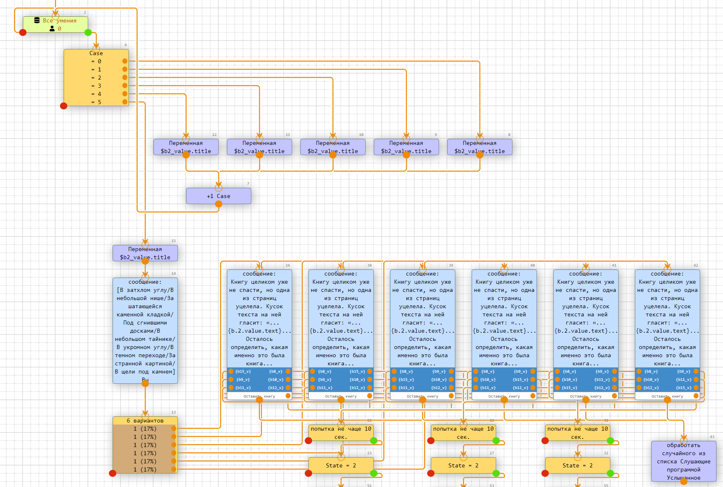Click the red port of 'Все умения' node
This screenshot has height=487, width=723.
(x=23, y=33)
